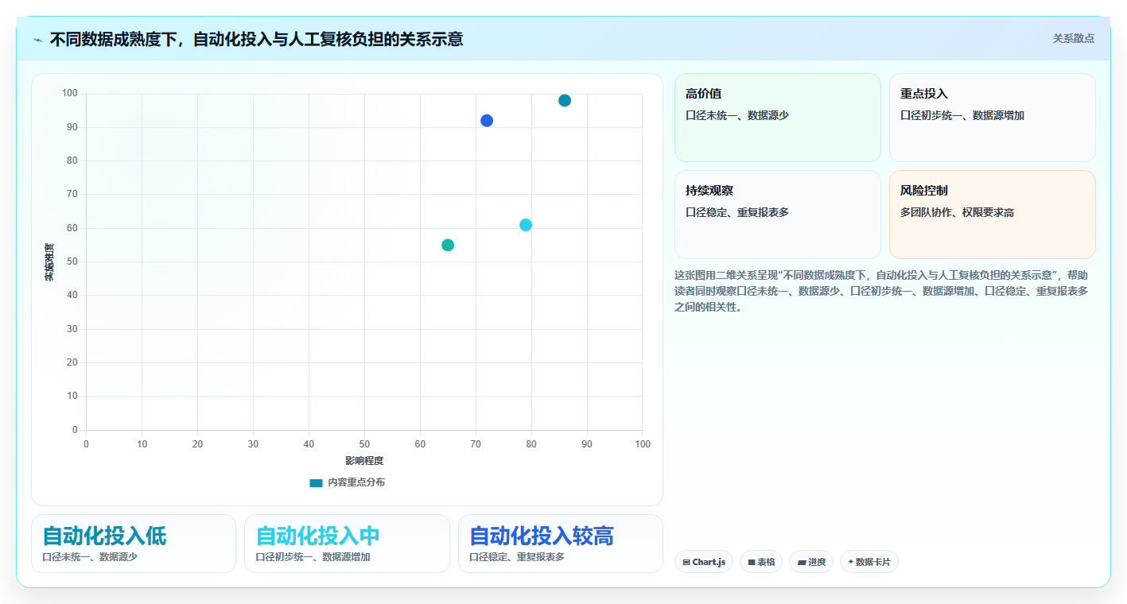Viewport: 1127px width, 604px height.
Task: Select the 自动化投入较高 summary card
Action: pyautogui.click(x=561, y=544)
